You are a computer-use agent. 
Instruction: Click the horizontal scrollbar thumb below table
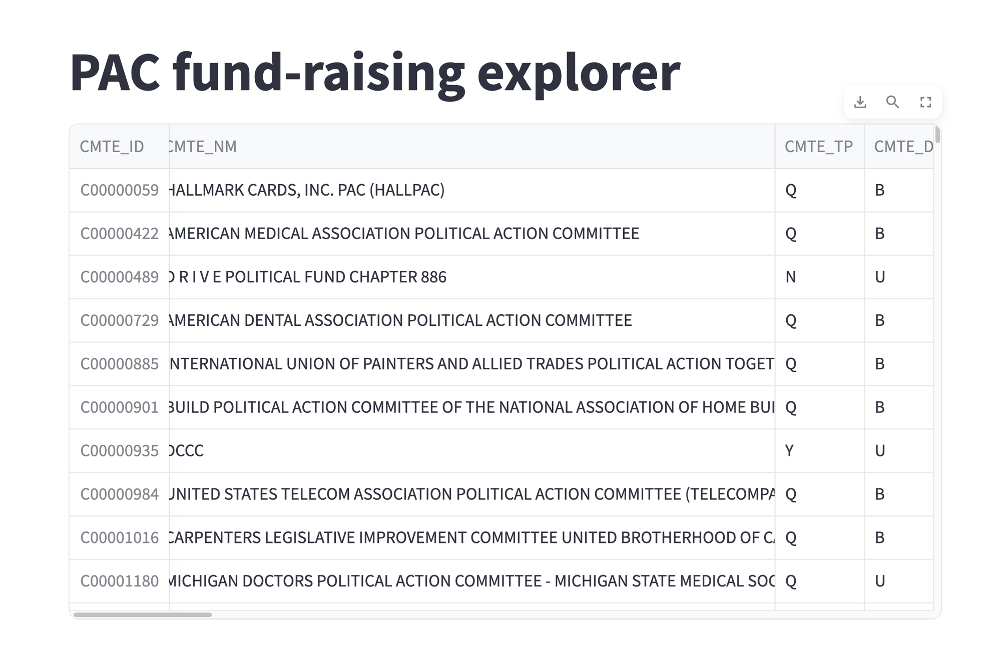(x=143, y=614)
